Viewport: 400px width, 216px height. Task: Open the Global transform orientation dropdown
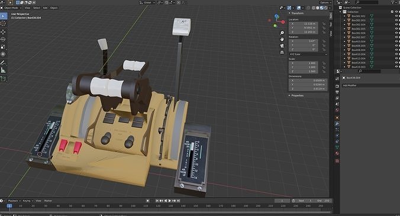coord(147,2)
